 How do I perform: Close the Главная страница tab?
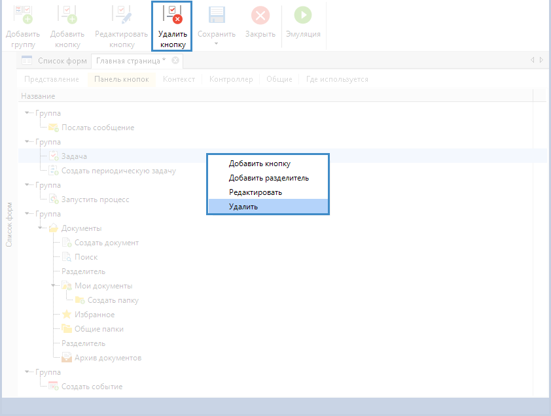(175, 61)
